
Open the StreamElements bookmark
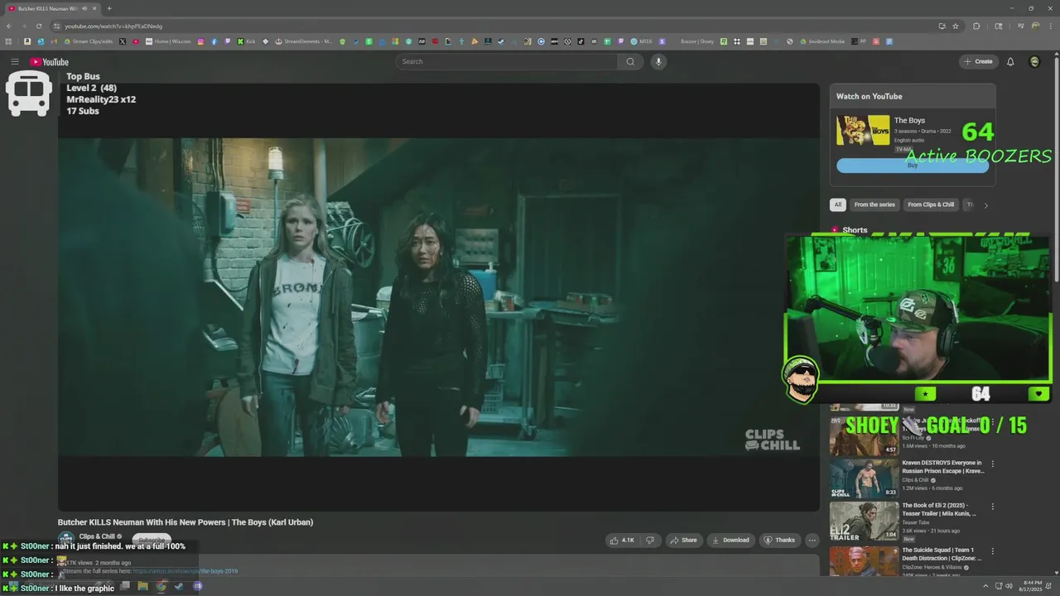point(304,41)
